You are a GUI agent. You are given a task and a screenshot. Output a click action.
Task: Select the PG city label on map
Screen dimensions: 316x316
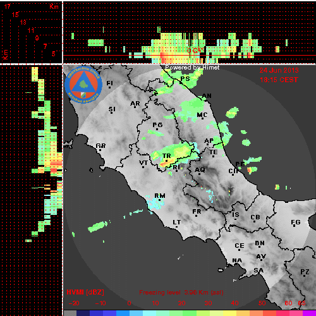[157, 125]
